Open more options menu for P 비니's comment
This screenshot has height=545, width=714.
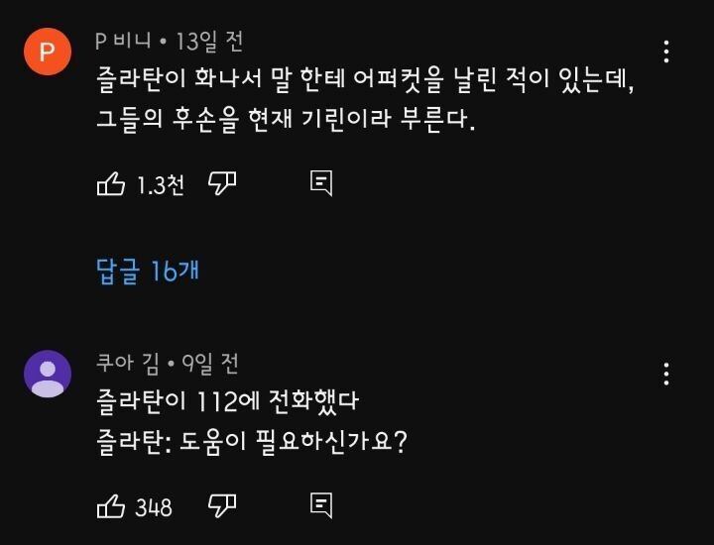coord(666,51)
